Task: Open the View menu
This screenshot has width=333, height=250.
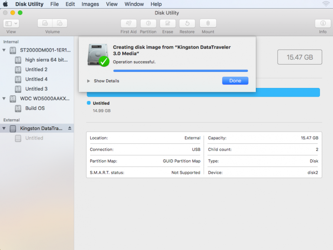Action: (112, 4)
